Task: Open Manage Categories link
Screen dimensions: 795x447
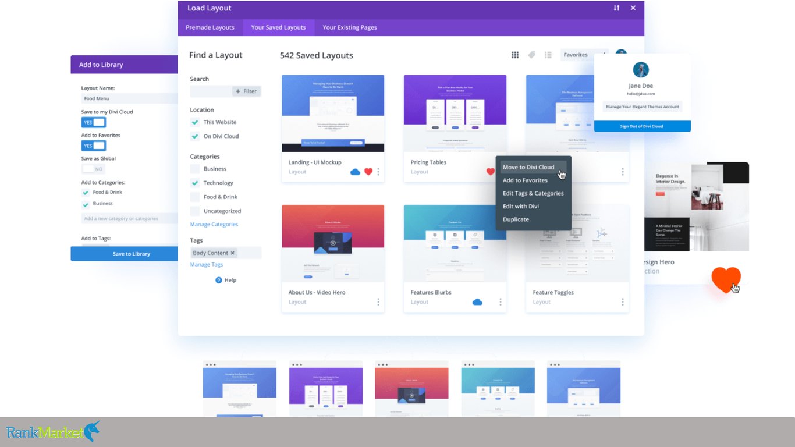Action: click(214, 225)
